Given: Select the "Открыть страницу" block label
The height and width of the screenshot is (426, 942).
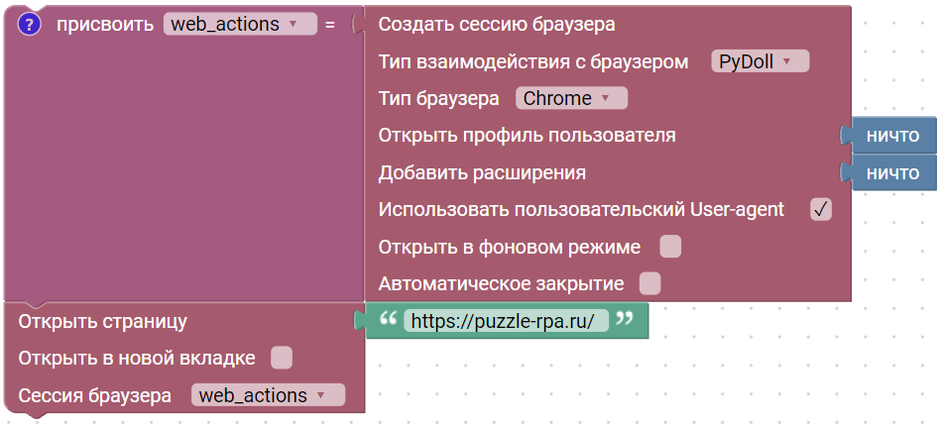Looking at the screenshot, I should [102, 321].
